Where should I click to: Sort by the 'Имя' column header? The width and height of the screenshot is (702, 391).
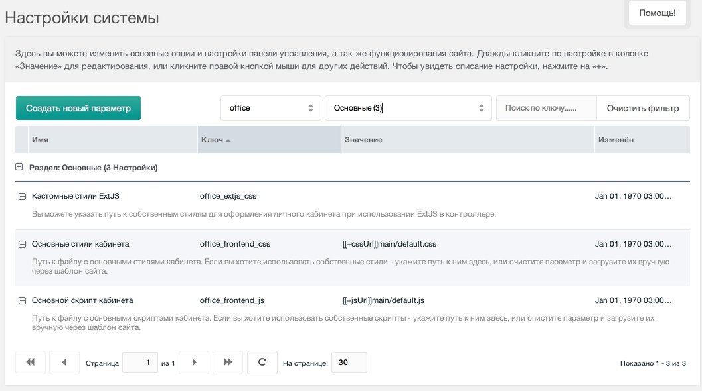point(113,140)
